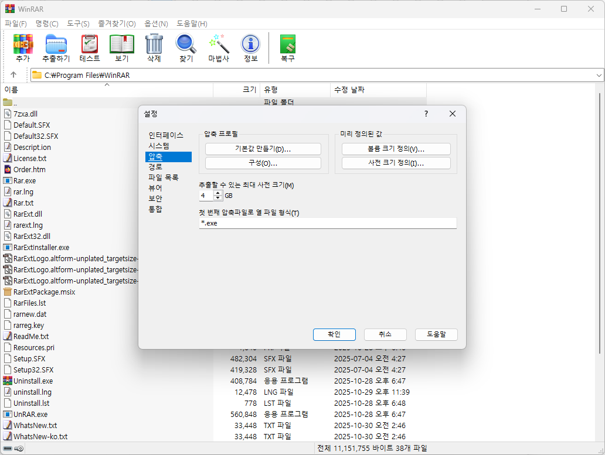
Task: Select the rarreg.key file row
Action: [x=69, y=325]
